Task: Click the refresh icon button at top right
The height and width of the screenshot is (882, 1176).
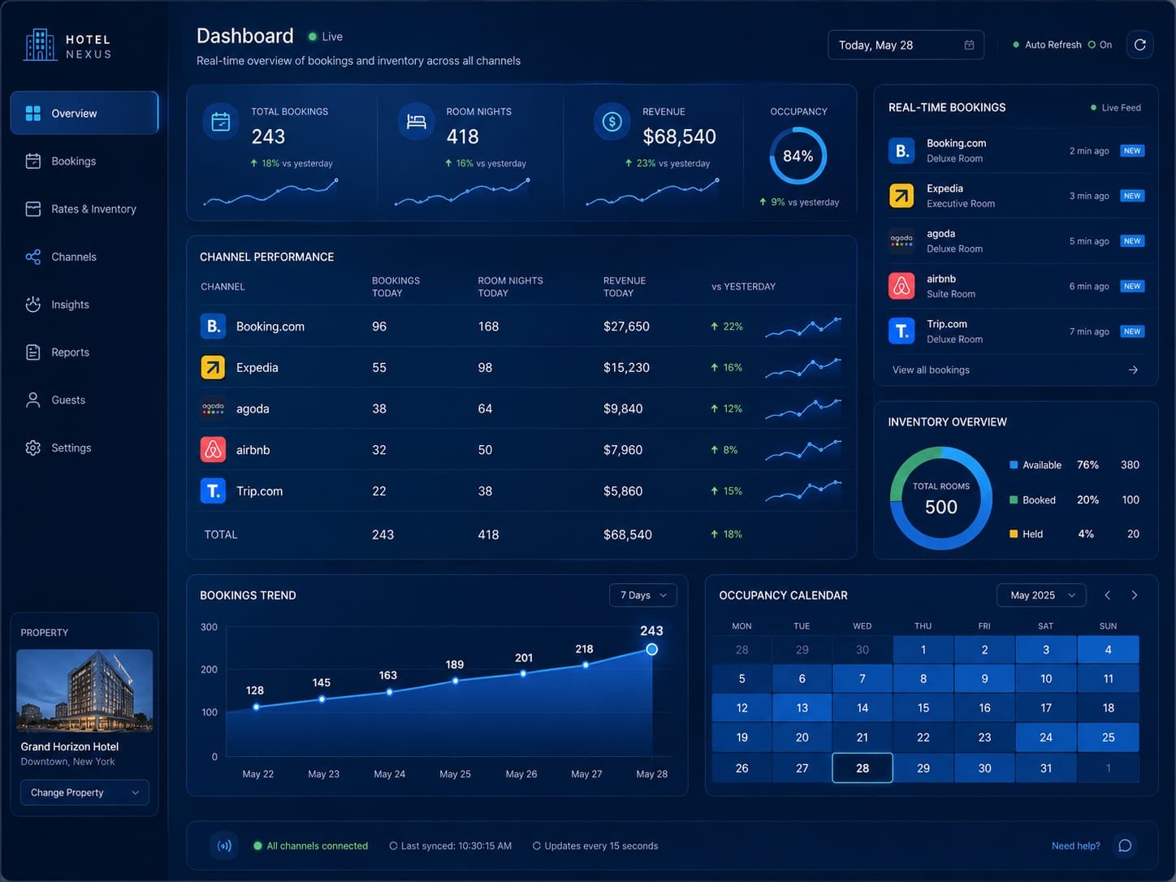Action: 1140,45
